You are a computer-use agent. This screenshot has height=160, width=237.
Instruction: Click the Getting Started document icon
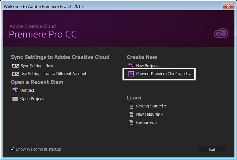coord(131,106)
